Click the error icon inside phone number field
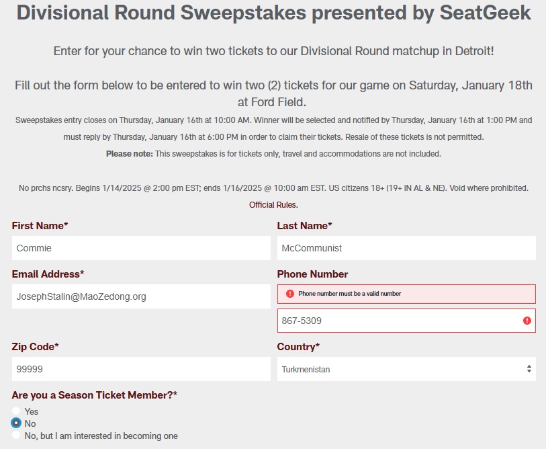This screenshot has height=449, width=546. [527, 321]
